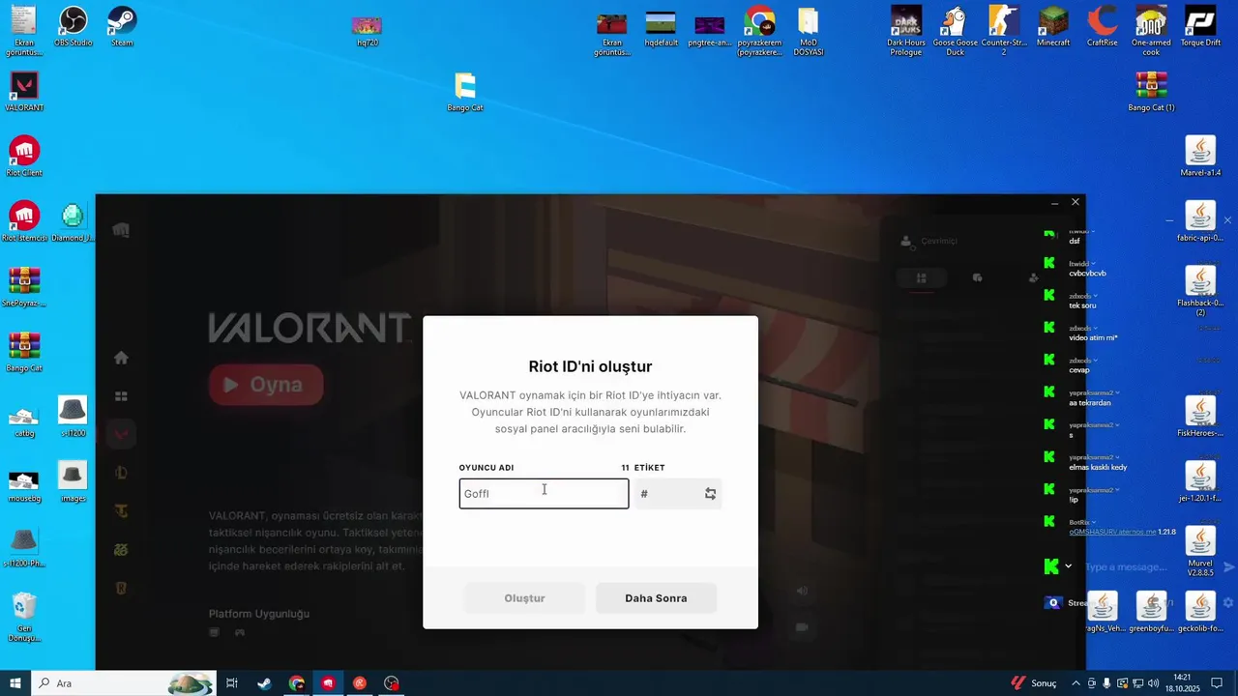Minimize the Riot Client window
This screenshot has height=696, width=1238.
pyautogui.click(x=1055, y=202)
